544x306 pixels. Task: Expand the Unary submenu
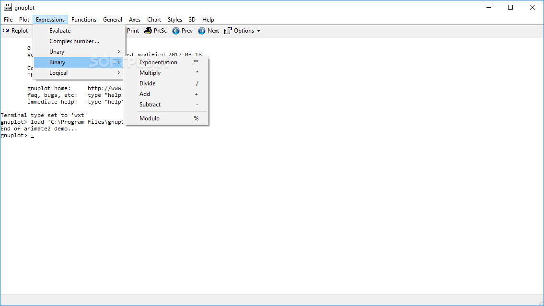pyautogui.click(x=80, y=52)
